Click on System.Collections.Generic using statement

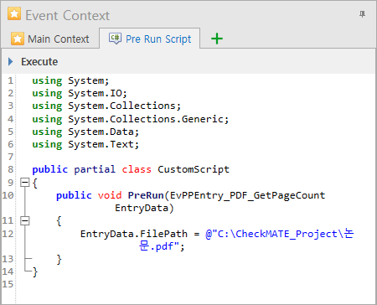coord(131,119)
